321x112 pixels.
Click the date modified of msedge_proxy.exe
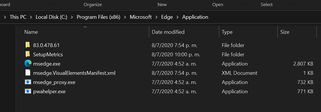(174, 82)
